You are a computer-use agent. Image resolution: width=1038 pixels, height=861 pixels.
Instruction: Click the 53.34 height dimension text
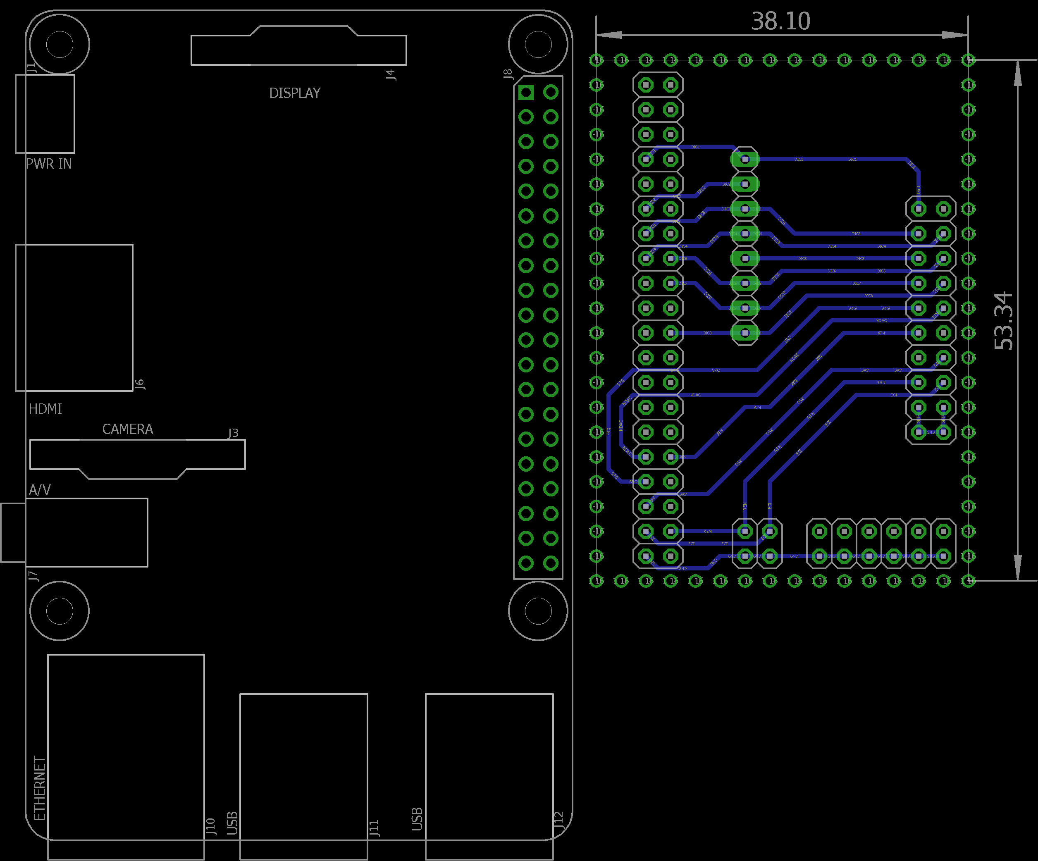point(1003,320)
